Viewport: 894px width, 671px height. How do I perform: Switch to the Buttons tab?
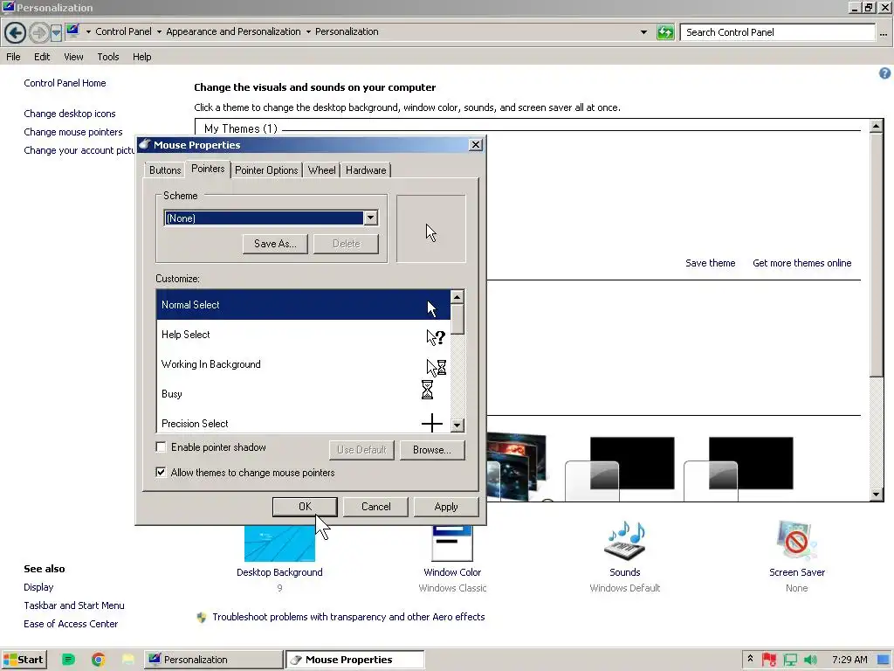coord(165,170)
